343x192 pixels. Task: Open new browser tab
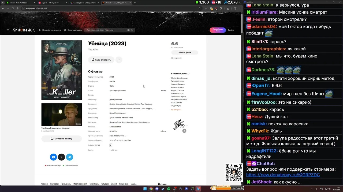click(x=135, y=3)
